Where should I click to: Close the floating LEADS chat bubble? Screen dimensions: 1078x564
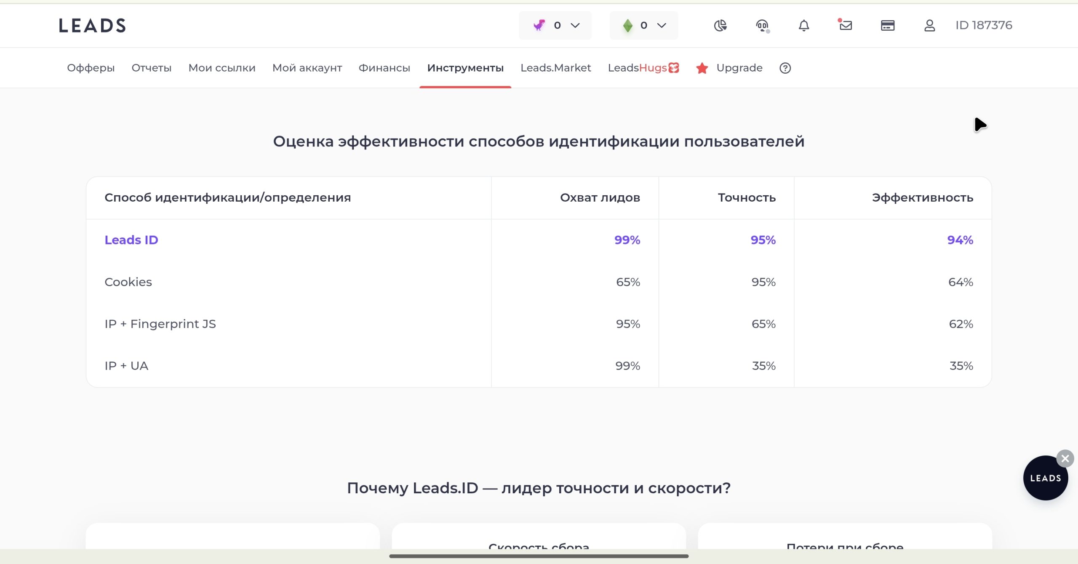1065,458
